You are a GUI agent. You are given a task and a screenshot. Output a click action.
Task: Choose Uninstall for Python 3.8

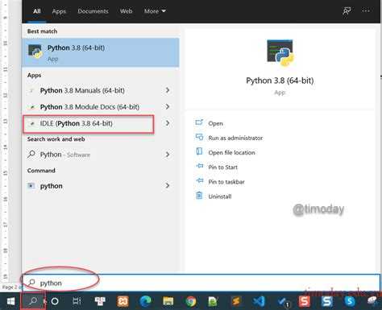coord(220,196)
